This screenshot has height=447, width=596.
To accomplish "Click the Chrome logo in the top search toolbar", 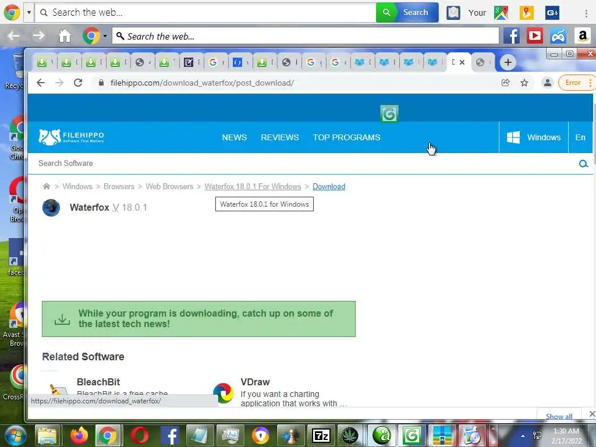I will (x=12, y=12).
